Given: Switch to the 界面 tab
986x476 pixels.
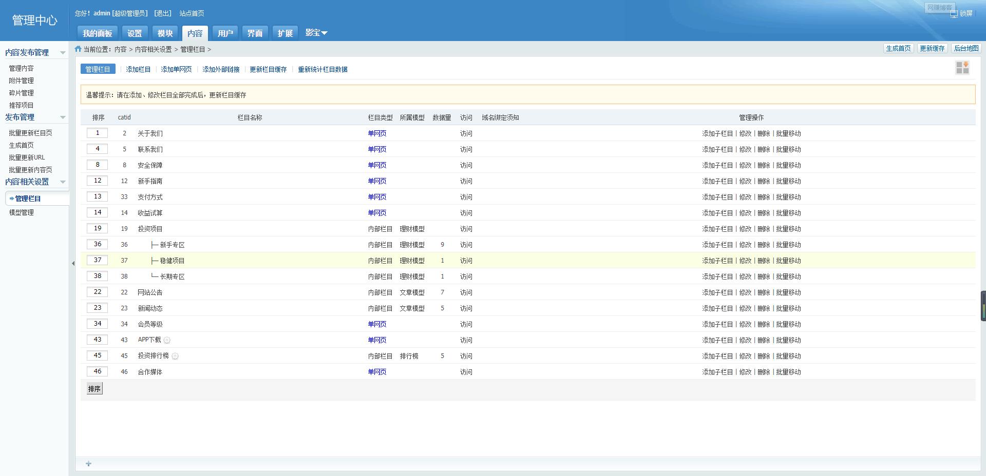Looking at the screenshot, I should (255, 33).
